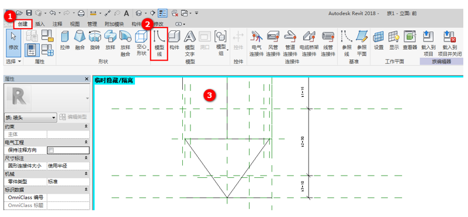Switch to the 插入 ribbon tab
This screenshot has height=217, width=468.
[x=40, y=24]
